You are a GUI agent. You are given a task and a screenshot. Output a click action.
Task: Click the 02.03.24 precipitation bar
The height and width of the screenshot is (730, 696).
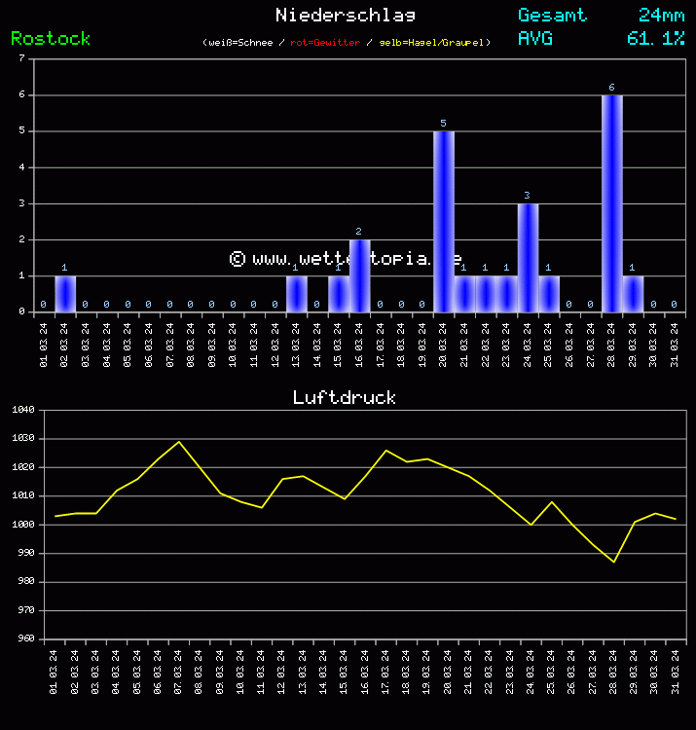pyautogui.click(x=64, y=294)
